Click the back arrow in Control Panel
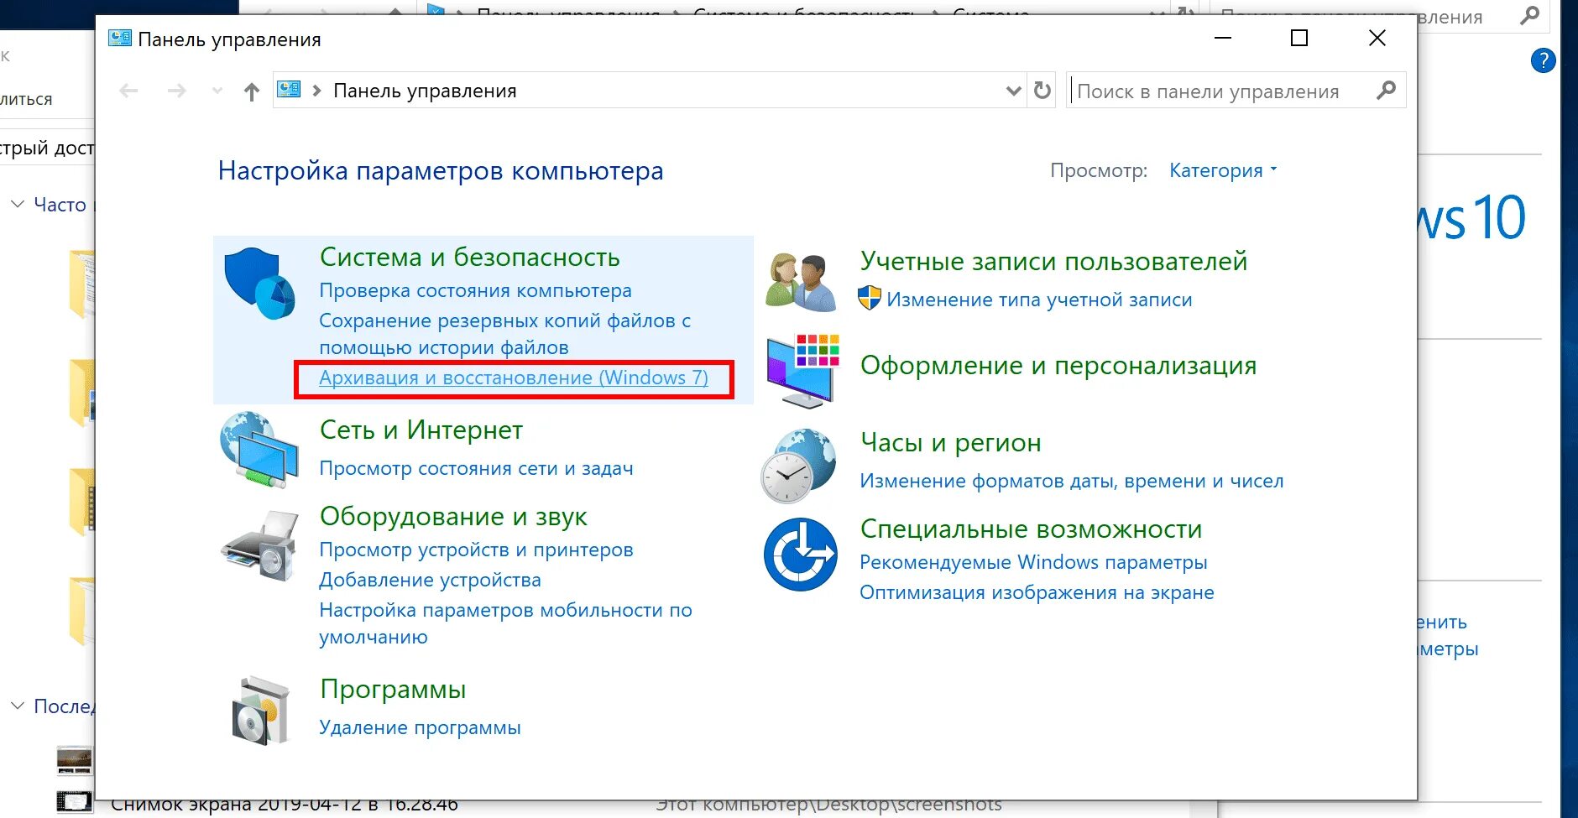The image size is (1578, 818). 128,91
